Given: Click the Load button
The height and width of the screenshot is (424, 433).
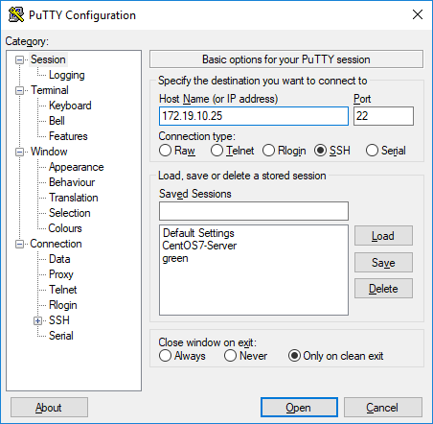Looking at the screenshot, I should coord(383,236).
